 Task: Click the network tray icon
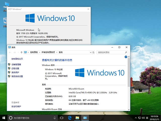coord(140,118)
